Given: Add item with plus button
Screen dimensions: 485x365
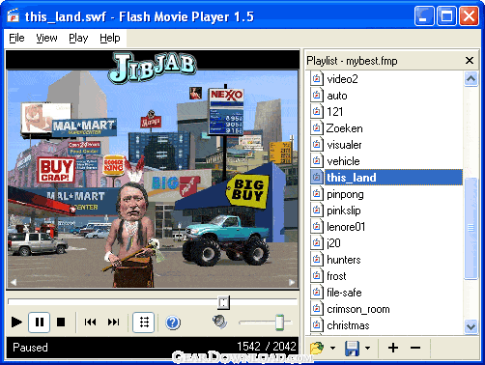Looking at the screenshot, I should [393, 348].
